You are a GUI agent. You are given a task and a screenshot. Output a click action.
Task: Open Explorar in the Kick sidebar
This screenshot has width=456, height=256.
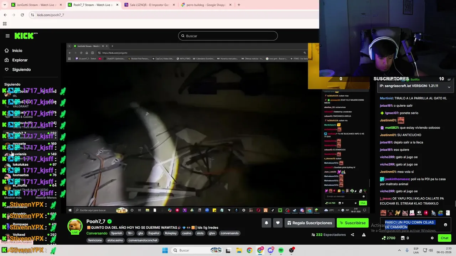(20, 60)
